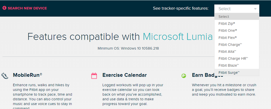The image size is (271, 109).
Task: Choose the highlighted Select placeholder option
Action: click(237, 16)
